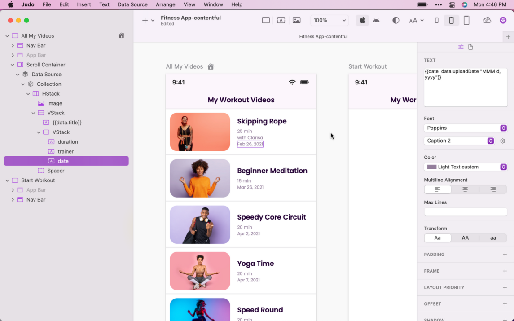Set transform to uppercase AA
This screenshot has height=321, width=514.
coord(465,238)
